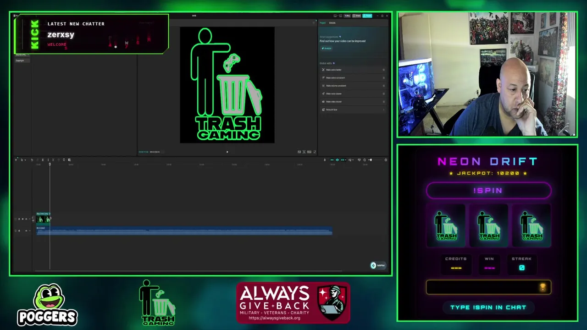This screenshot has width=587, height=330.
Task: Click the zoom-in timeline icon at toolbar end
Action: click(x=386, y=160)
